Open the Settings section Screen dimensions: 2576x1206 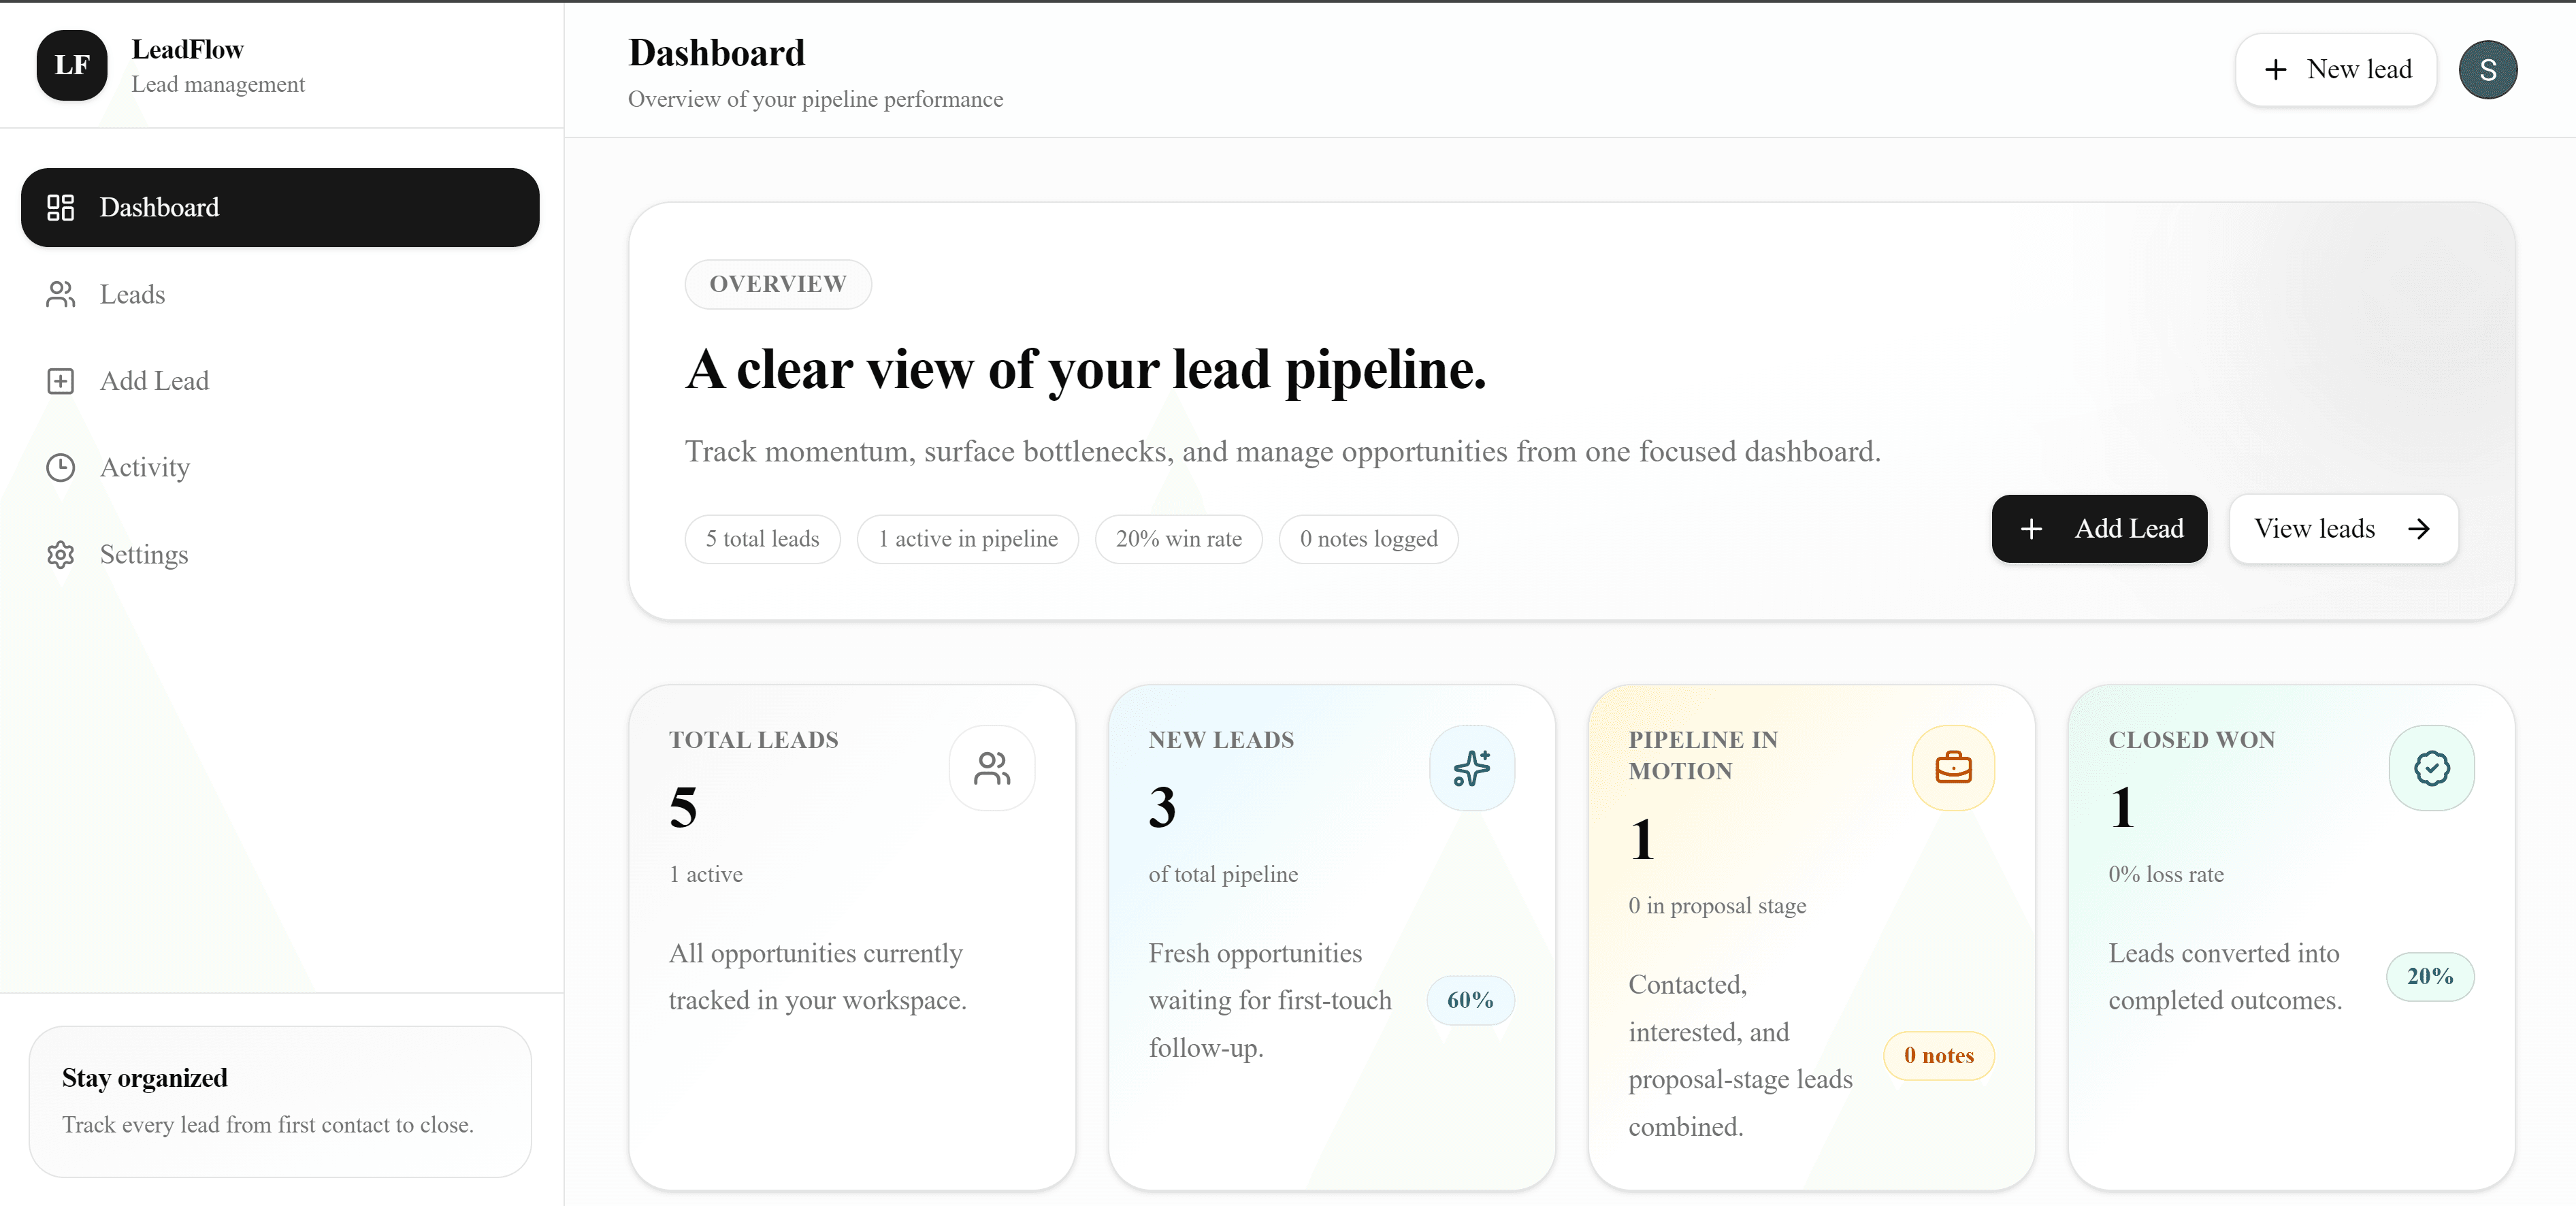[x=280, y=555]
